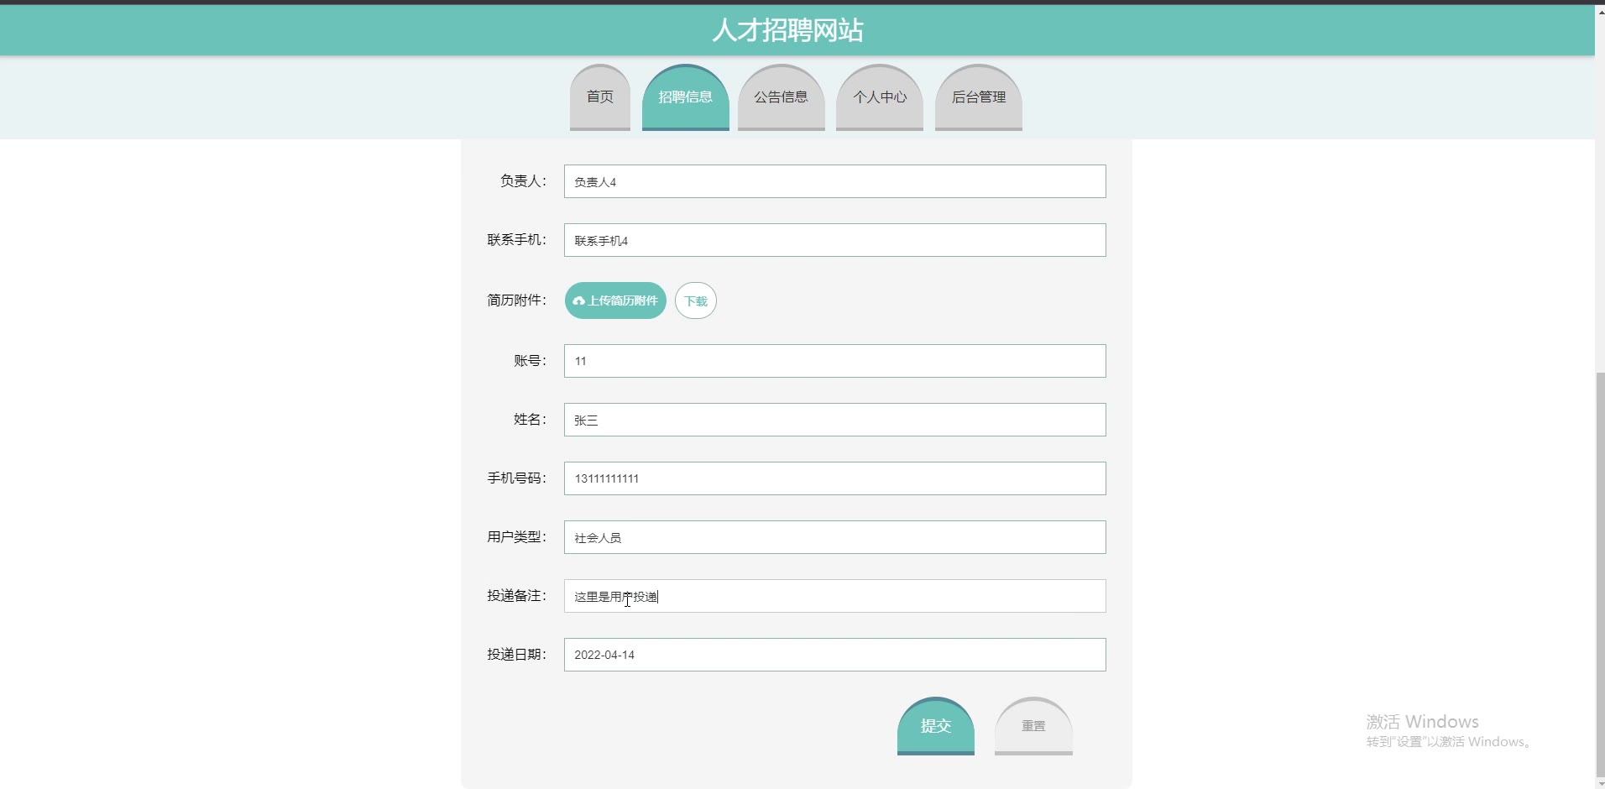The height and width of the screenshot is (789, 1605).
Task: Download the resume attachment with 下载
Action: tap(696, 300)
